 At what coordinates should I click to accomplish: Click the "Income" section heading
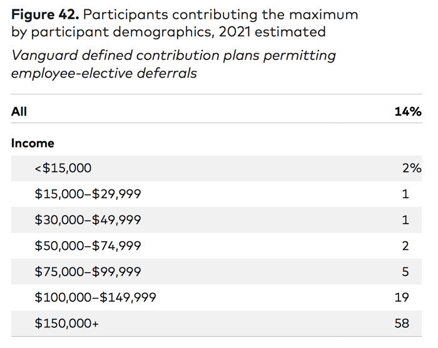pyautogui.click(x=33, y=143)
